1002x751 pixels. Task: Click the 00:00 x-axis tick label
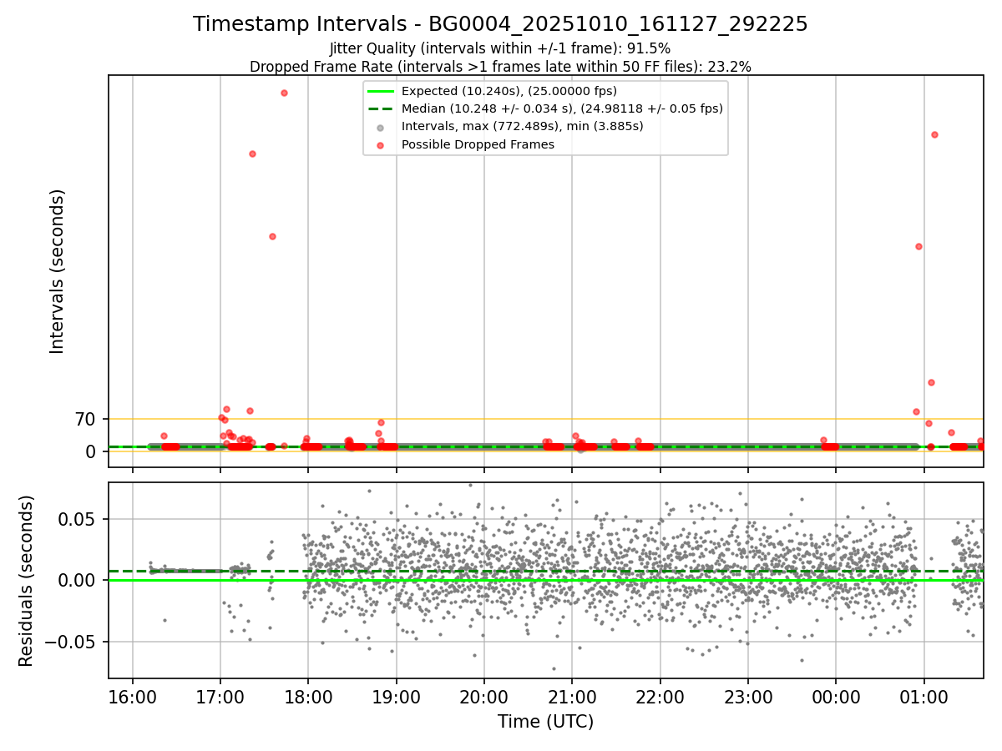[x=836, y=697]
